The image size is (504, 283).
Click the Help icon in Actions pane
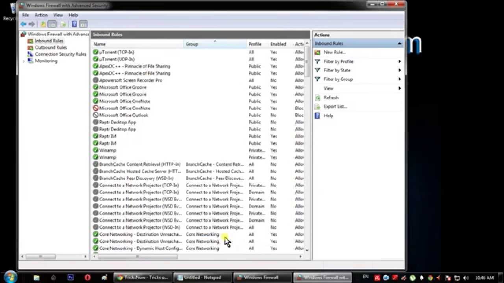tap(317, 116)
